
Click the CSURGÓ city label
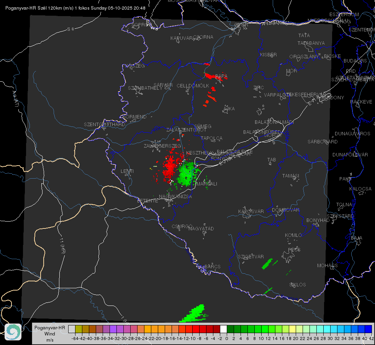(182, 226)
